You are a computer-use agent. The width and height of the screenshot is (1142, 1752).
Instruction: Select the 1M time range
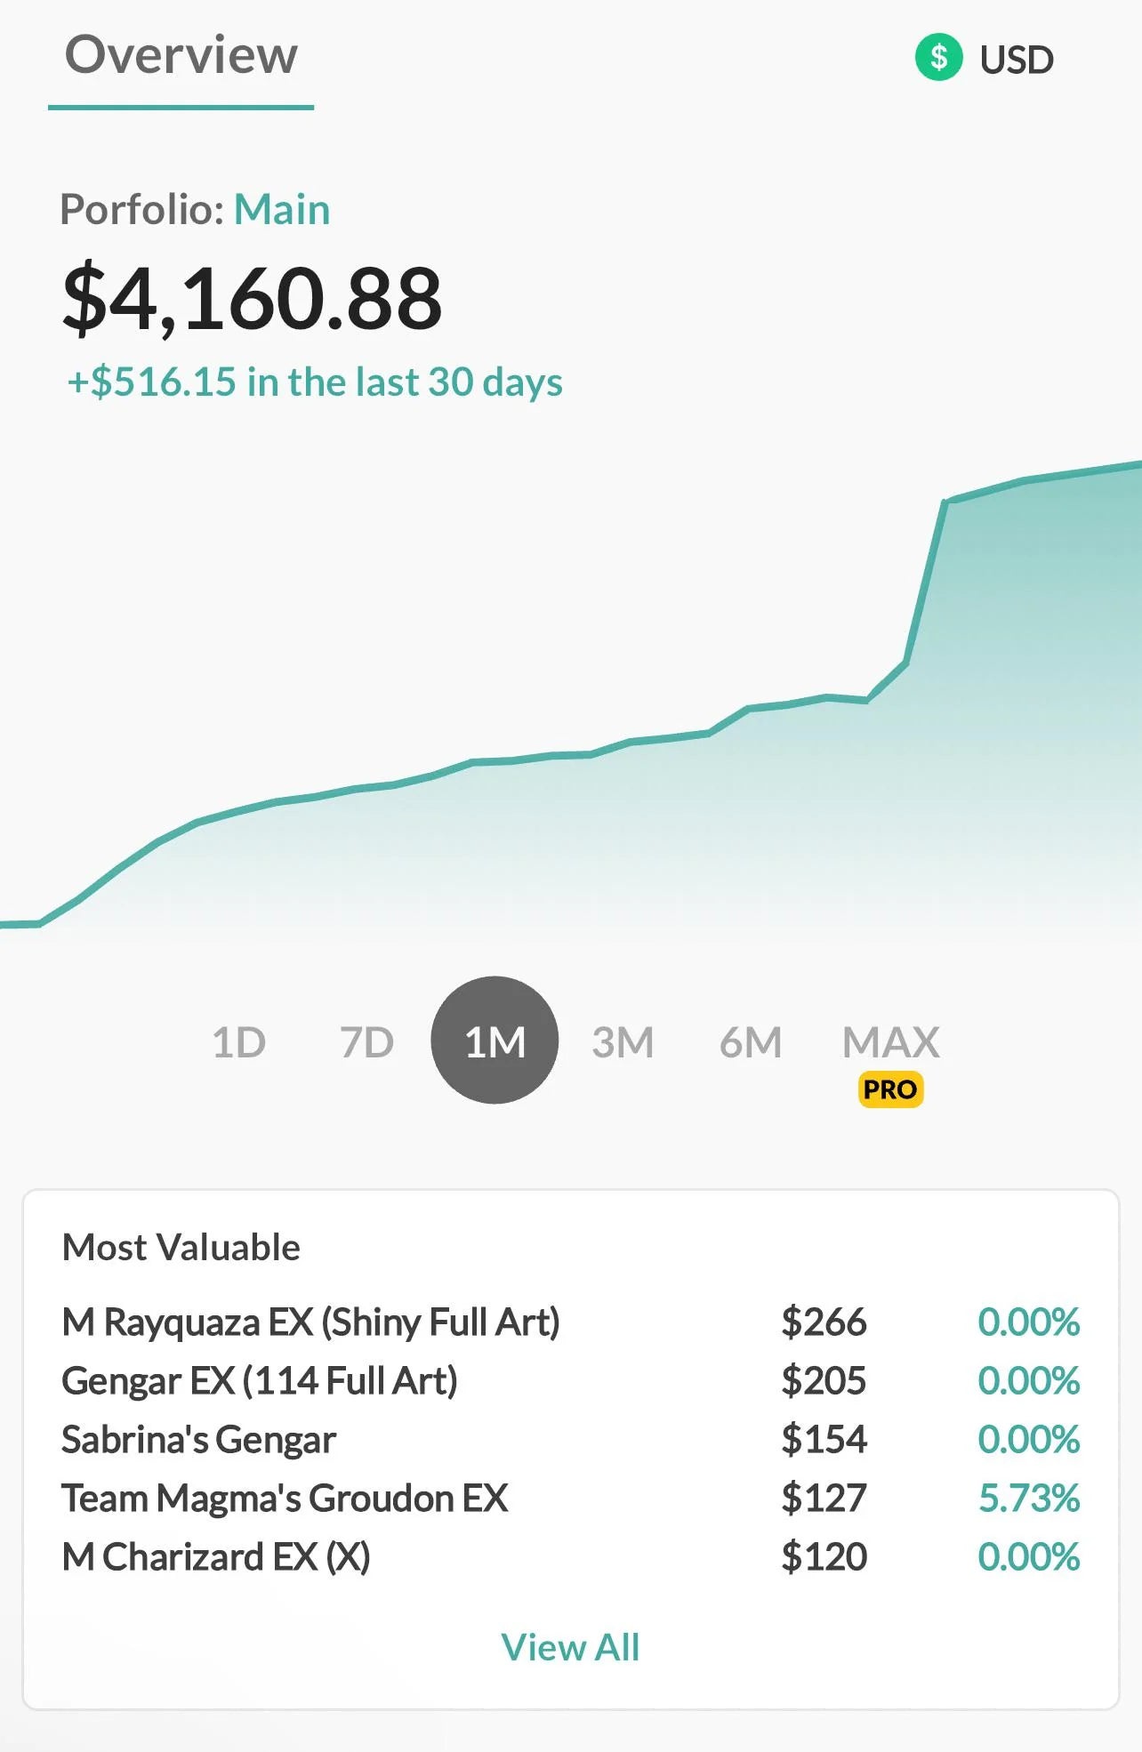(495, 1041)
